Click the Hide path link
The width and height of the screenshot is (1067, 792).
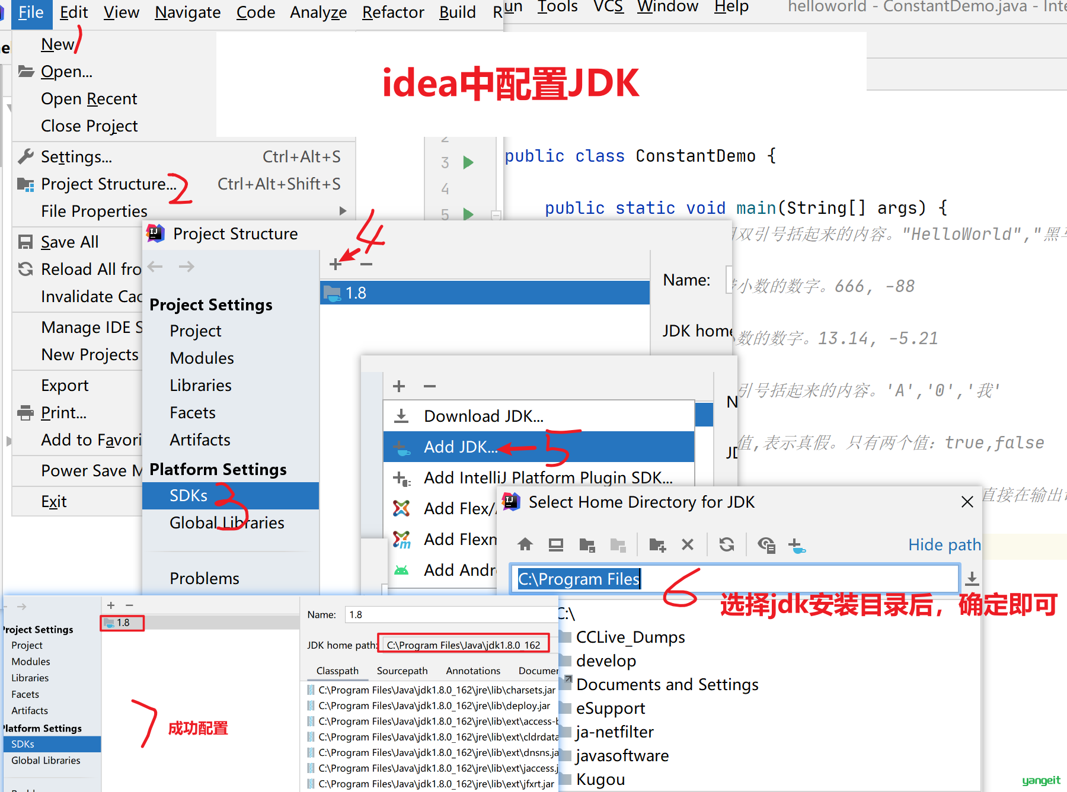click(x=944, y=544)
